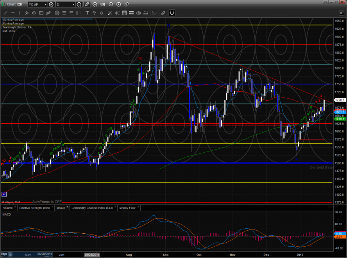Click the 1700.5 price axis label

point(340,100)
